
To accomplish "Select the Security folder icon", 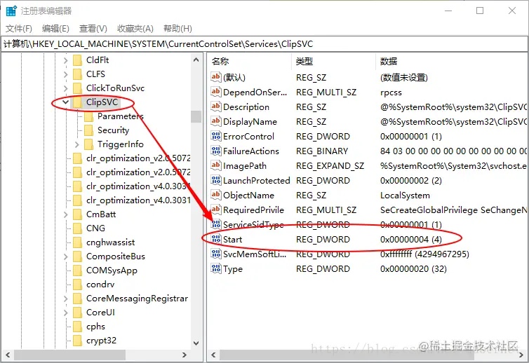I will click(88, 130).
